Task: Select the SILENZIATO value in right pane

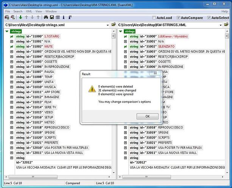Action: (166, 47)
